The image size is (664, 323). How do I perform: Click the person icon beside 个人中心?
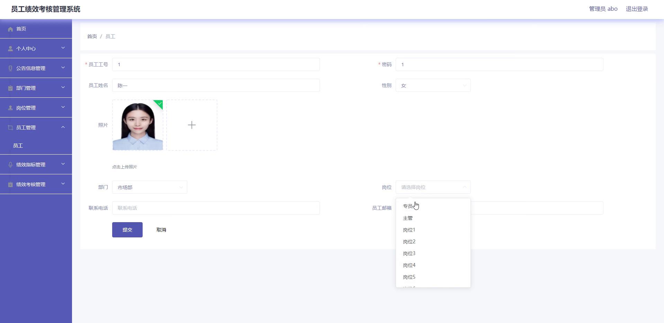10,49
